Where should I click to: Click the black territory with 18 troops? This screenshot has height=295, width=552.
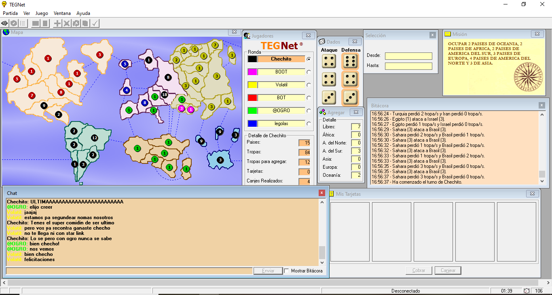pos(164,95)
